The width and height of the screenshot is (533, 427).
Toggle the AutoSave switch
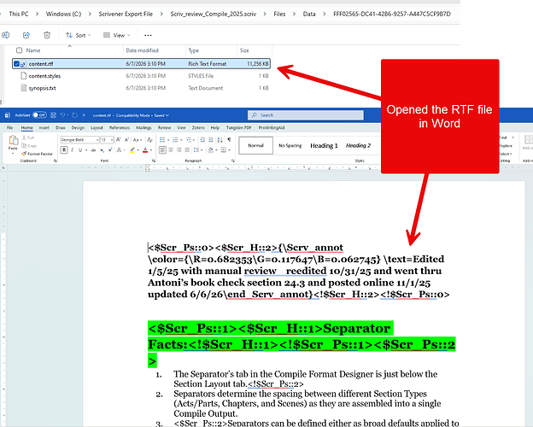click(x=39, y=115)
